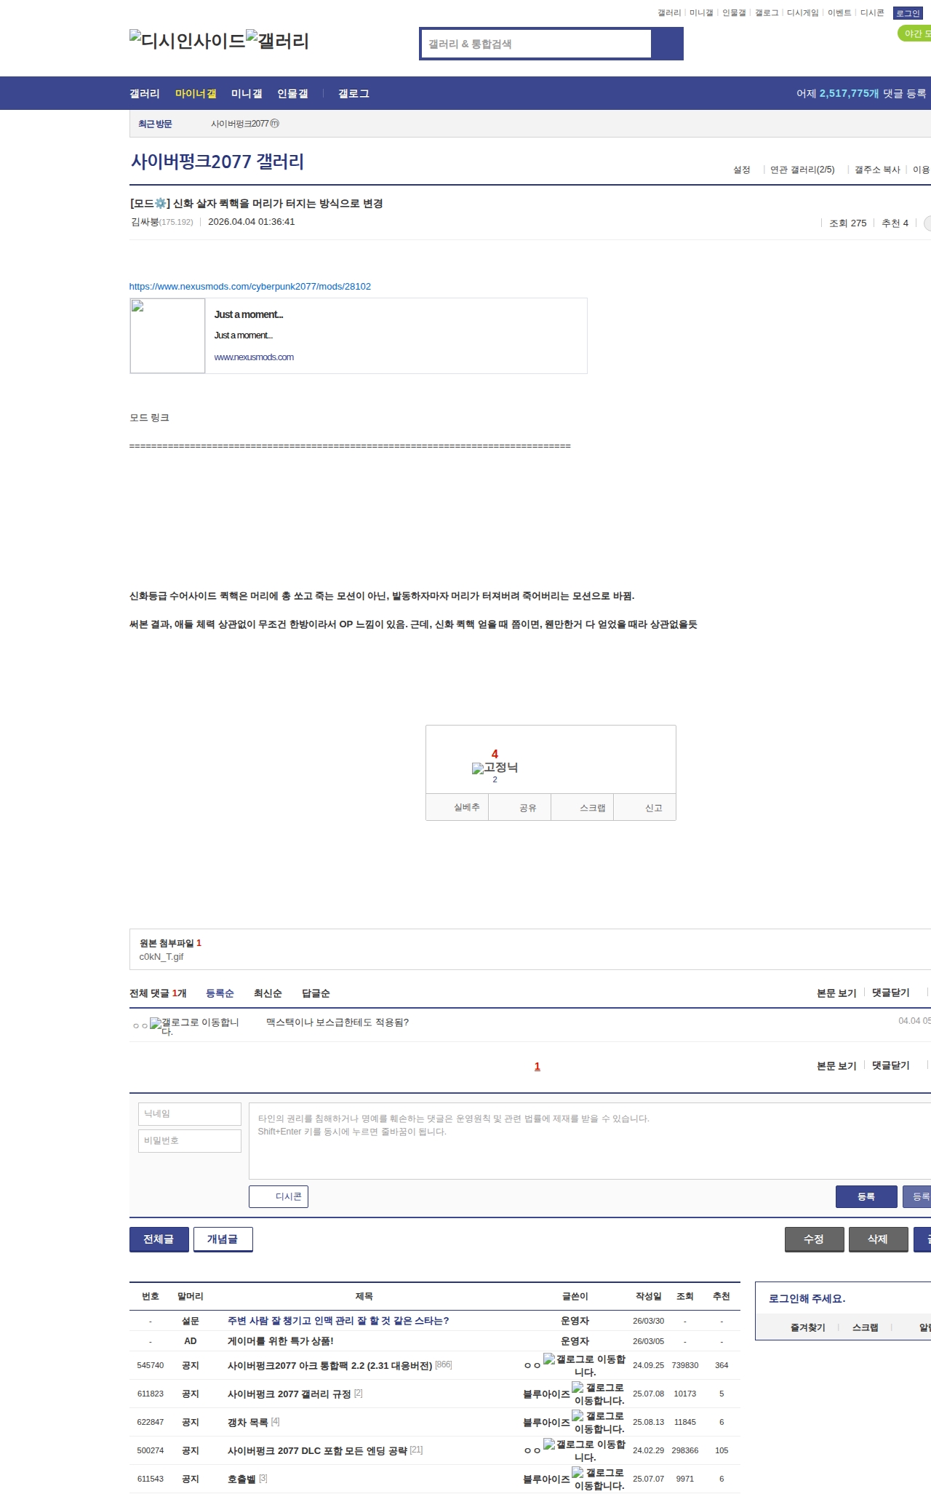Focus the 갤러리 & 통합검색 search field

point(536,44)
